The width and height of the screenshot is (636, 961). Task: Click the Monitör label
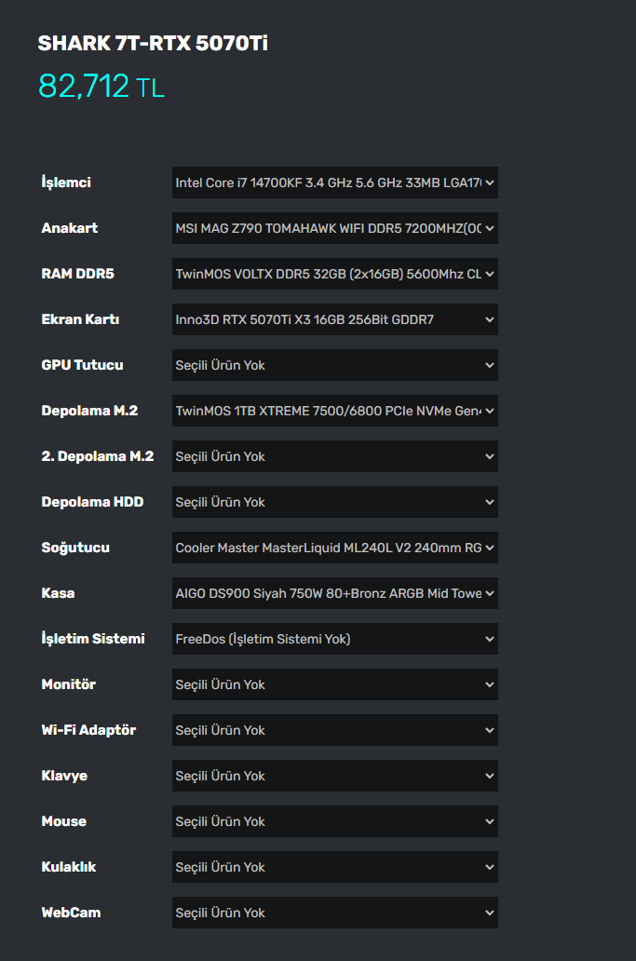click(69, 684)
